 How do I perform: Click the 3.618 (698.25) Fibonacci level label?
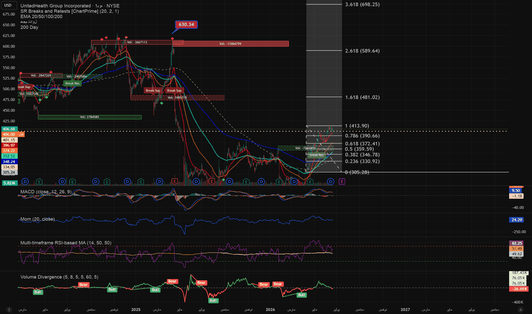[x=362, y=5]
